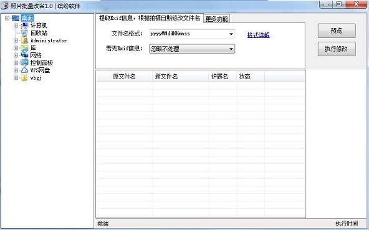This screenshot has height=230, width=369.
Task: Click the 原文件名 column header
Action: tap(125, 77)
